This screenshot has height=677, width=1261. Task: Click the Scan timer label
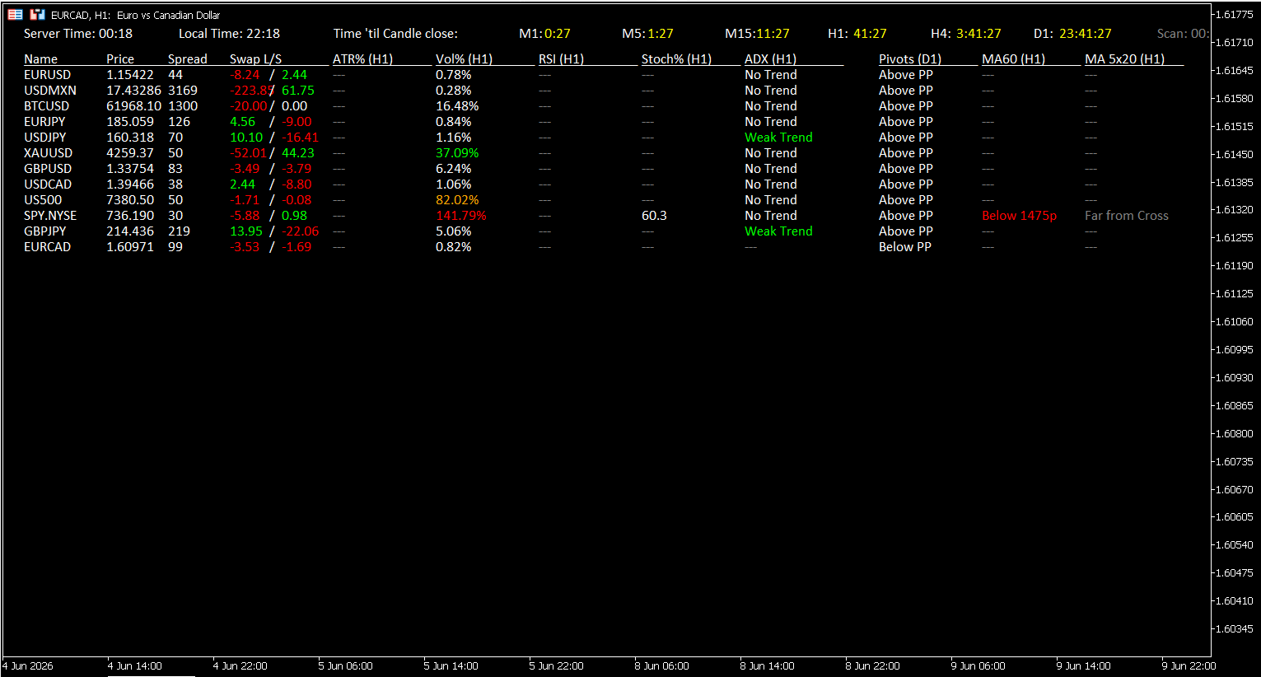pyautogui.click(x=1183, y=33)
